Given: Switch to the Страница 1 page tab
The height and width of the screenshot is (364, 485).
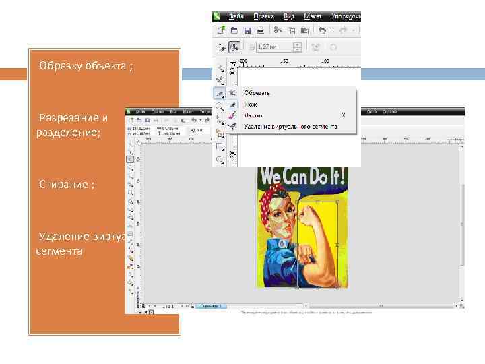Looking at the screenshot, I should click(211, 306).
